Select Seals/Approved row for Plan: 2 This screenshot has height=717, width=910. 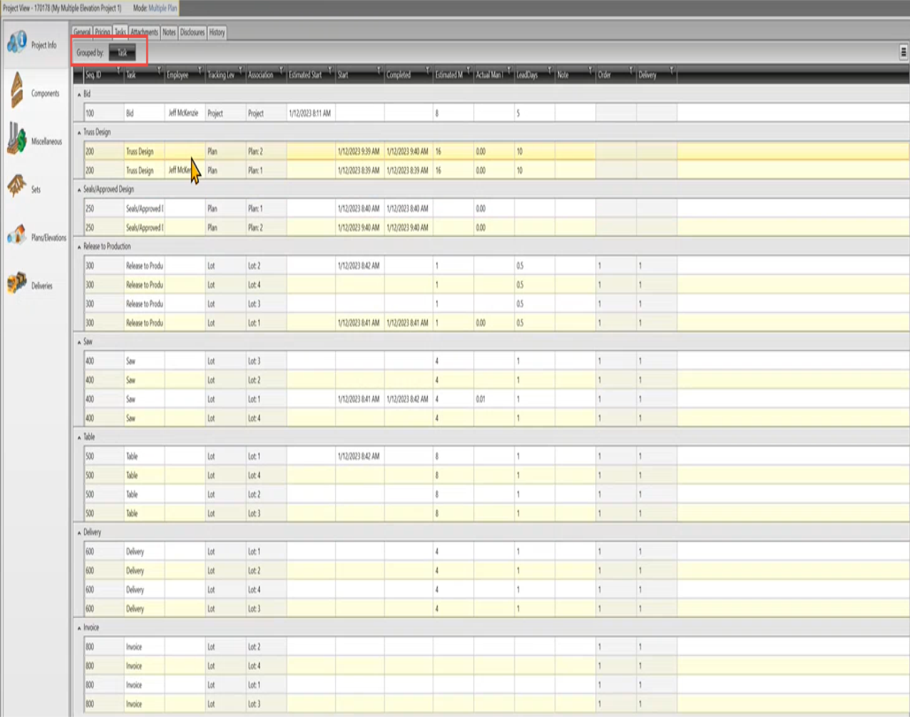tap(496, 227)
